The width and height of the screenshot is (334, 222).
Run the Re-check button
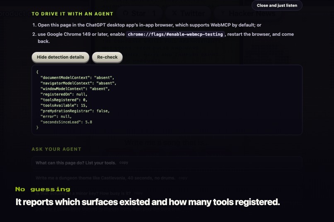pyautogui.click(x=107, y=57)
